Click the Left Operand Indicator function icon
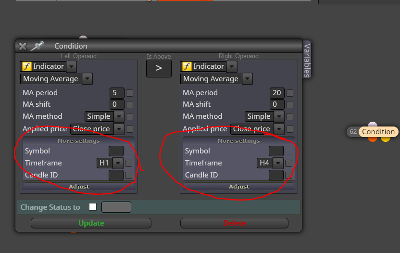The height and width of the screenshot is (253, 400). [26, 66]
